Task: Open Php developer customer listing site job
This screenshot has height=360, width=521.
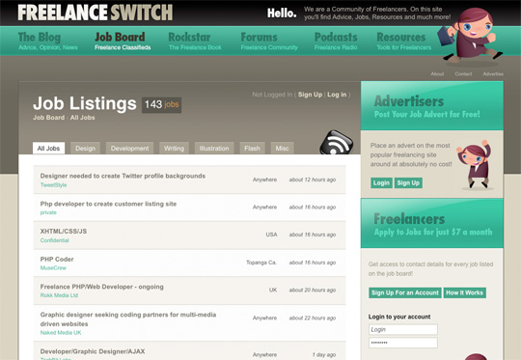Action: (x=108, y=204)
